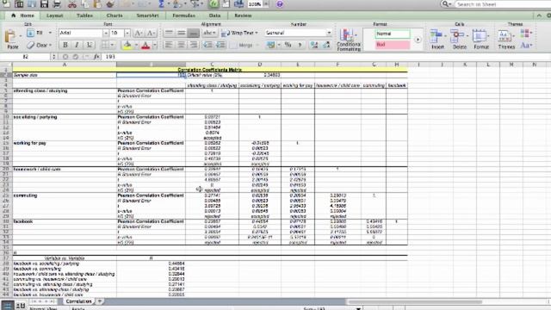Image resolution: width=551 pixels, height=310 pixels.
Task: Click the Decrease Indent icon
Action: tap(208, 45)
